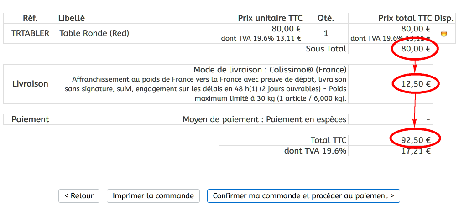Screen dimensions: 459x210
Task: Go back with the Retour button
Action: [79, 196]
